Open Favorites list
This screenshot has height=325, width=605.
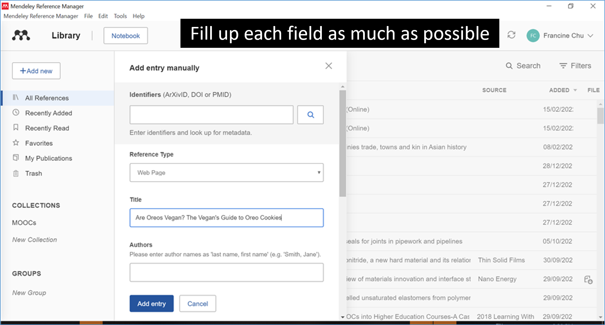click(x=39, y=143)
